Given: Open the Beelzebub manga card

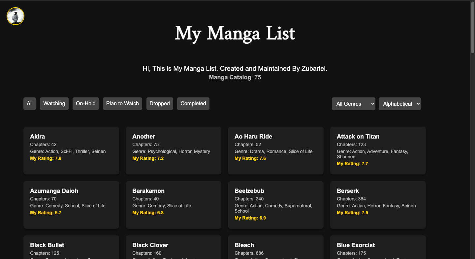Looking at the screenshot, I should coord(275,205).
